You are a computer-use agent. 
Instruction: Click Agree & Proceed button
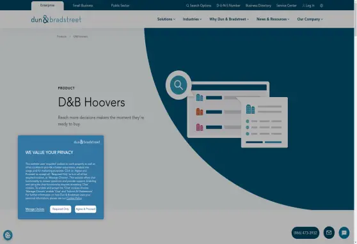click(86, 210)
